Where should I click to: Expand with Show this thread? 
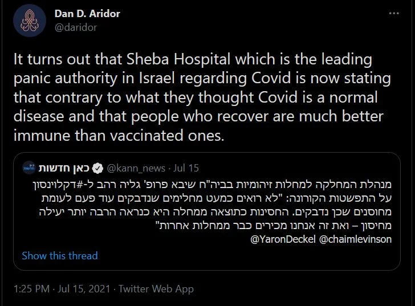(x=59, y=255)
